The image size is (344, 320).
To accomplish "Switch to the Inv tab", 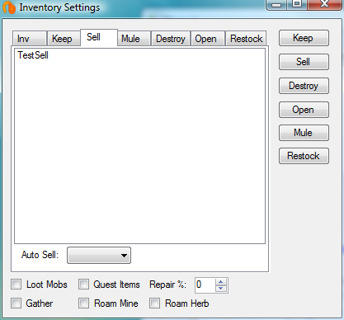I will (30, 39).
